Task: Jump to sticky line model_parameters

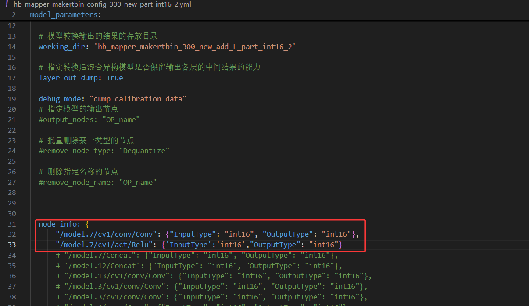Action: tap(65, 15)
